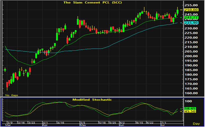Click the 235.90 cyan moving average label
205x127 pixels.
point(191,23)
